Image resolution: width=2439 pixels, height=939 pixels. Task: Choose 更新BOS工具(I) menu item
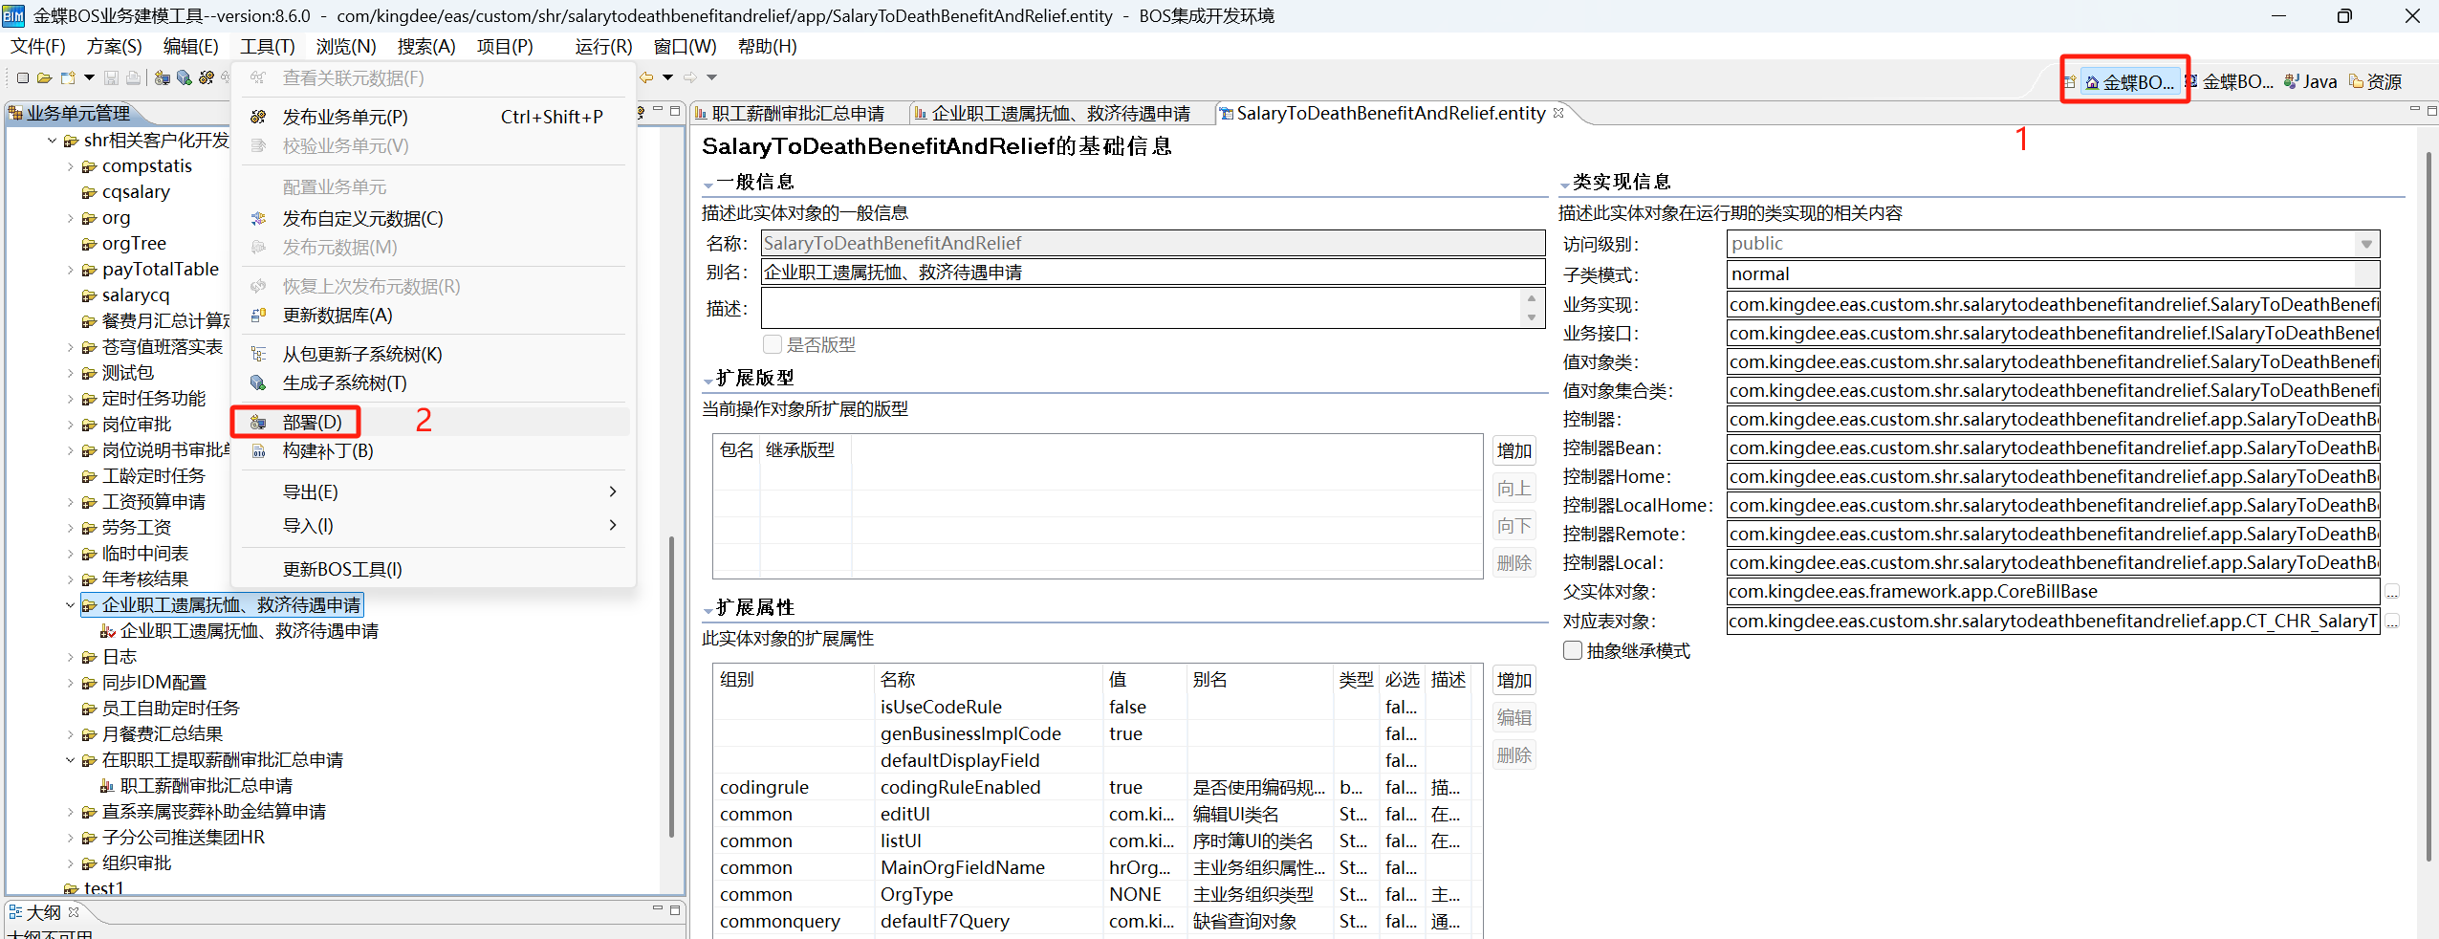(432, 569)
